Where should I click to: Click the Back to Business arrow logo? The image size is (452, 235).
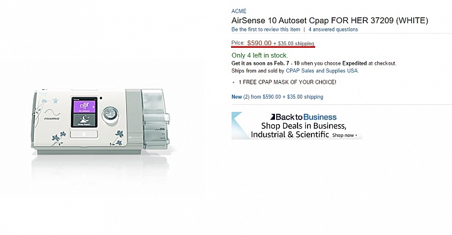[x=272, y=117]
